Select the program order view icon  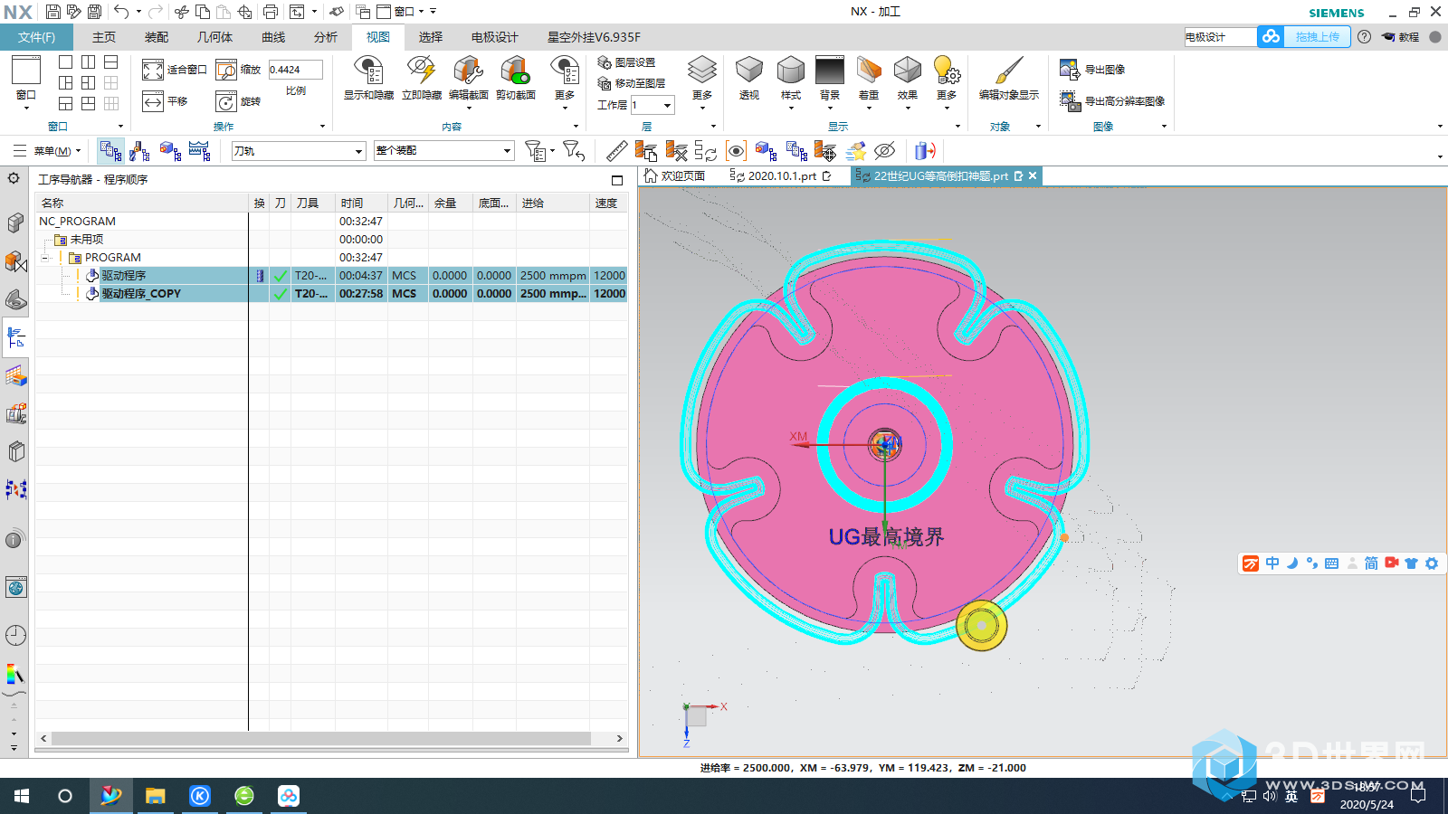[111, 151]
